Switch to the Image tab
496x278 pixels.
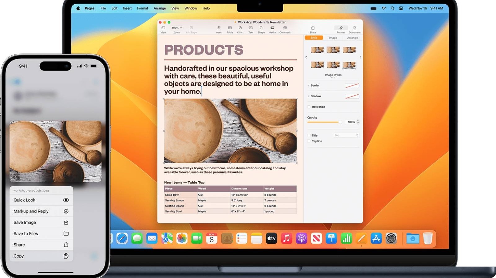(333, 38)
